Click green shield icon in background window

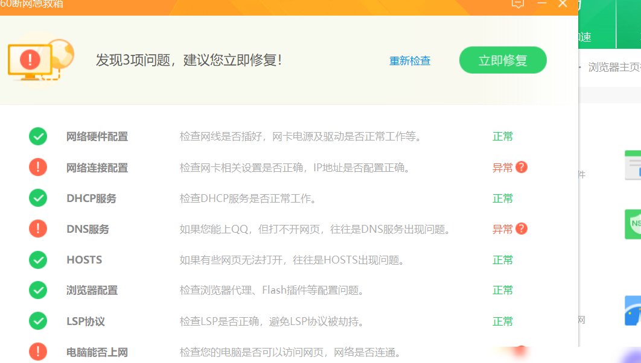tap(633, 224)
